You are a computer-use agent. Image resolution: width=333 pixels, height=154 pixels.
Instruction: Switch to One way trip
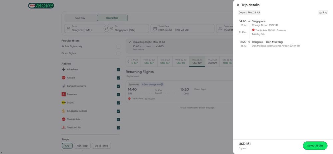click(x=80, y=18)
